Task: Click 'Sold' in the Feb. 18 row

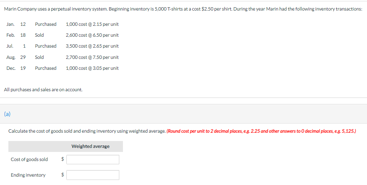Action: pos(39,35)
